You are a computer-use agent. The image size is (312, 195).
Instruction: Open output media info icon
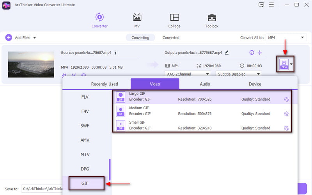[252, 53]
